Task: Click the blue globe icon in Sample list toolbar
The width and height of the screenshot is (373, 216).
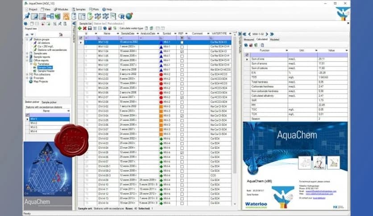Action: [x=105, y=28]
